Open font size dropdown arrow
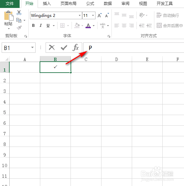184x186 pixels. click(x=93, y=15)
